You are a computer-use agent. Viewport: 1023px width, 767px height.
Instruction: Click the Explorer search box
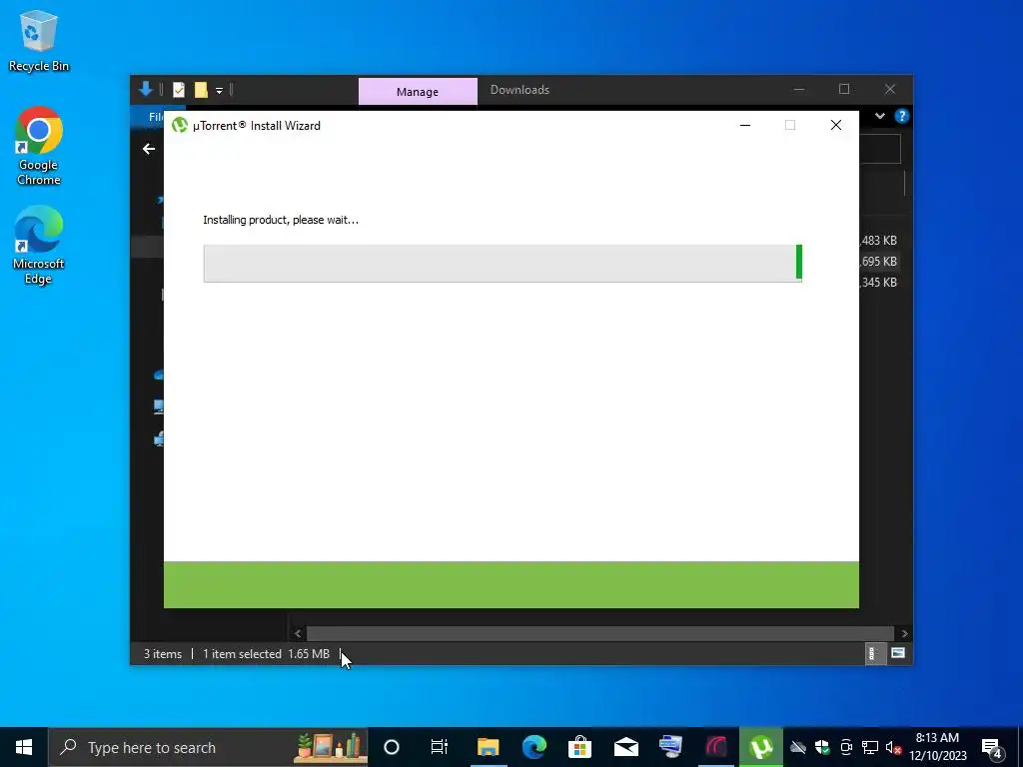coord(879,150)
